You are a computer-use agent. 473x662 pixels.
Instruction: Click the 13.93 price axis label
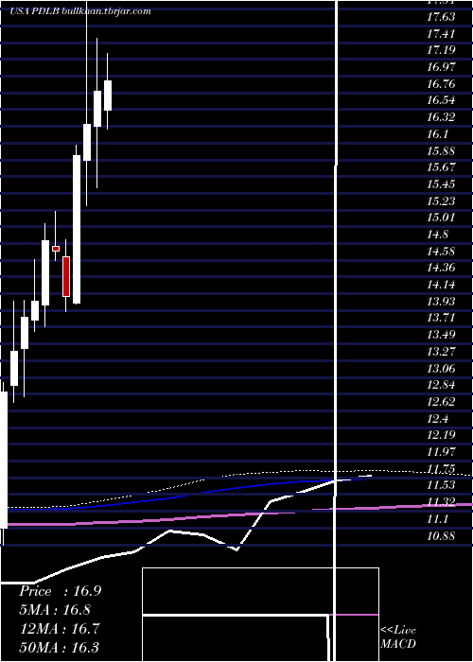coord(441,302)
